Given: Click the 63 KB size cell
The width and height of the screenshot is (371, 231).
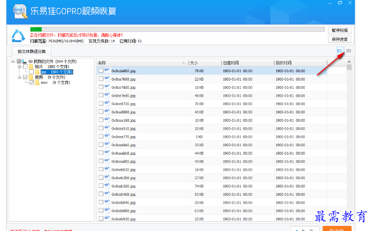Looking at the screenshot, I should tap(199, 211).
